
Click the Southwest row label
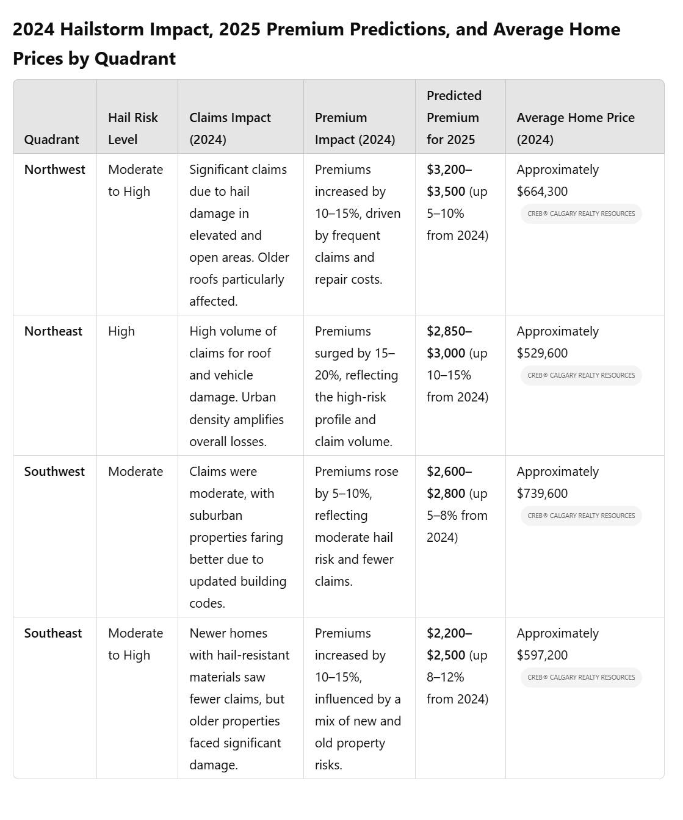pyautogui.click(x=54, y=472)
